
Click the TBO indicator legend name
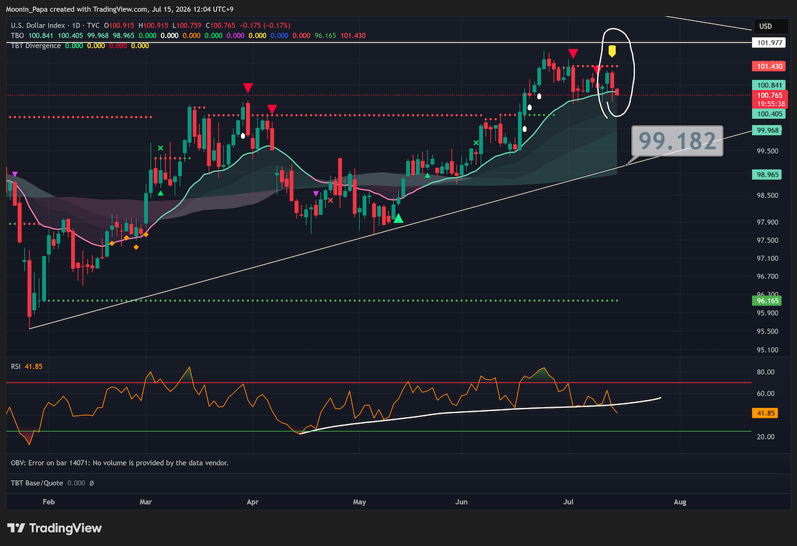[17, 35]
